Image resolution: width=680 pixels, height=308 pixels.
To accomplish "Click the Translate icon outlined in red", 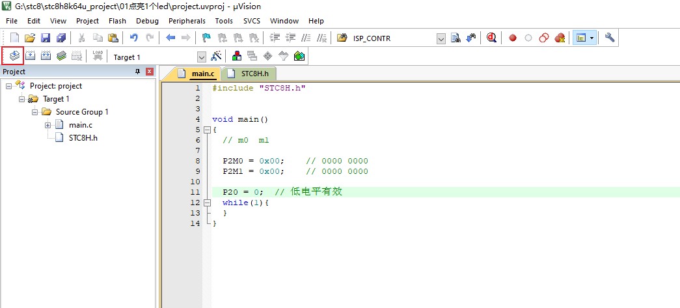I will click(x=14, y=56).
